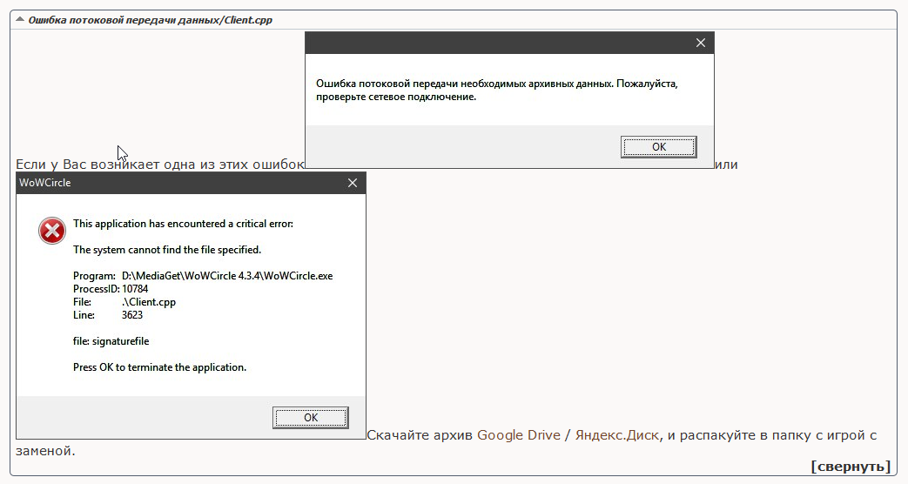Viewport: 908px width, 484px height.
Task: Click the [свернуть] collapse link
Action: coord(850,466)
